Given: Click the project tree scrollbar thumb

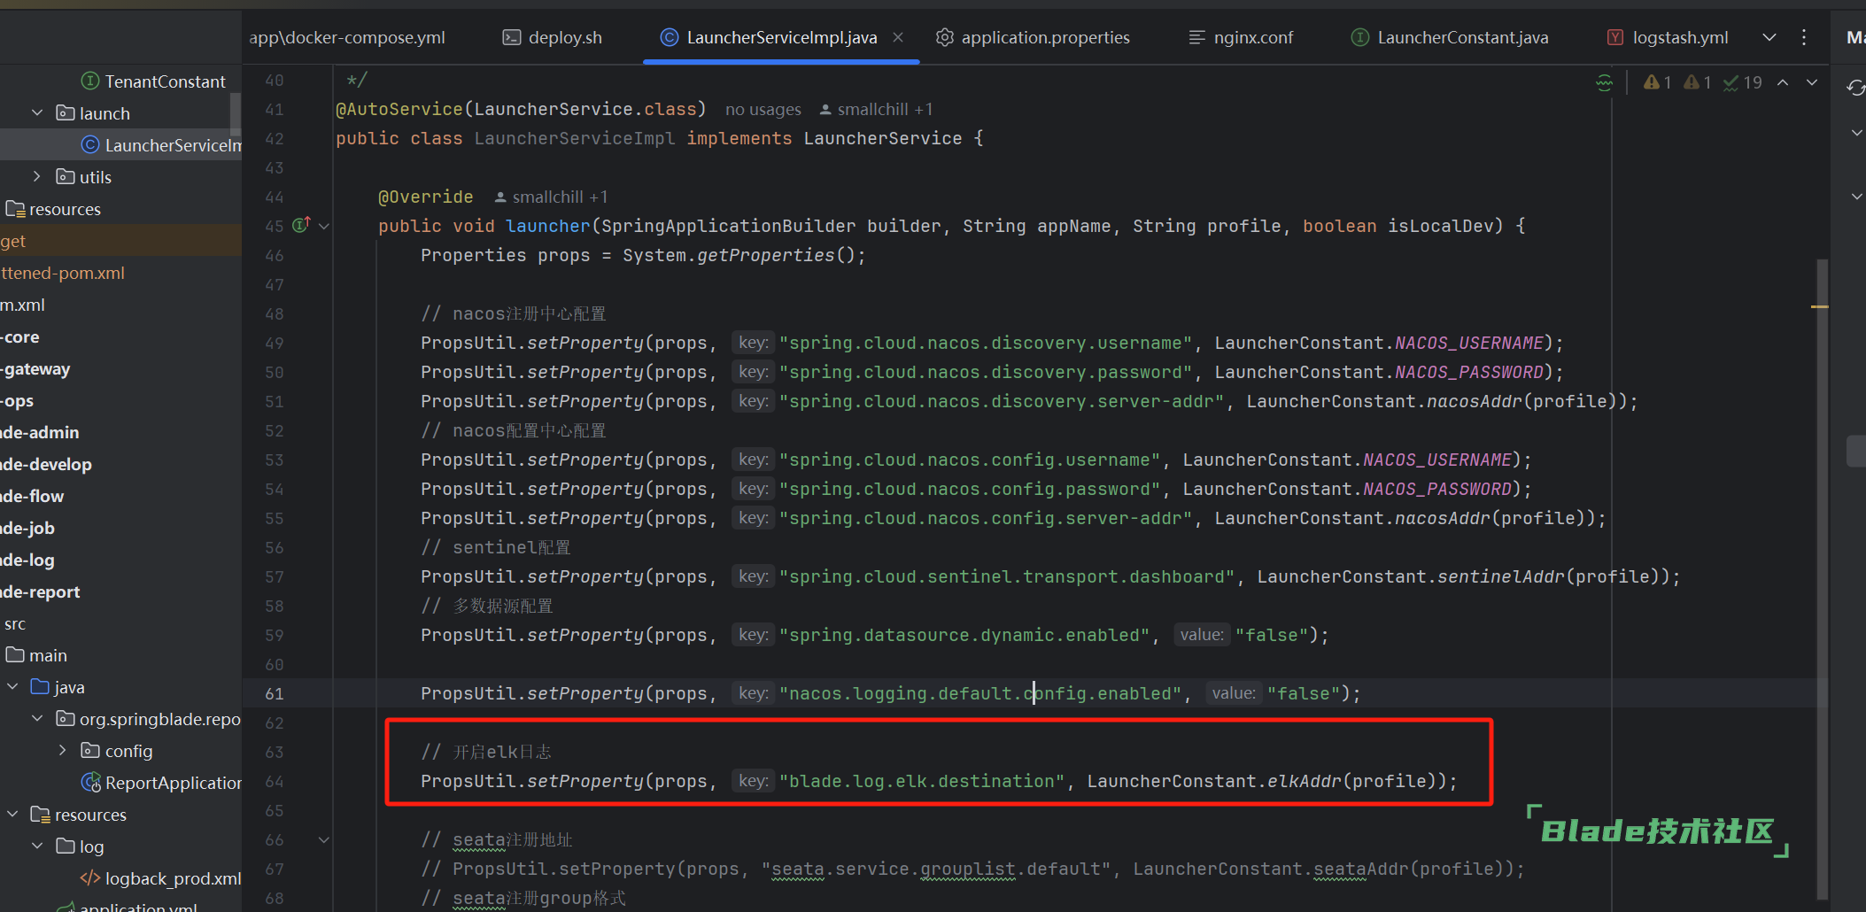Looking at the screenshot, I should click(236, 115).
